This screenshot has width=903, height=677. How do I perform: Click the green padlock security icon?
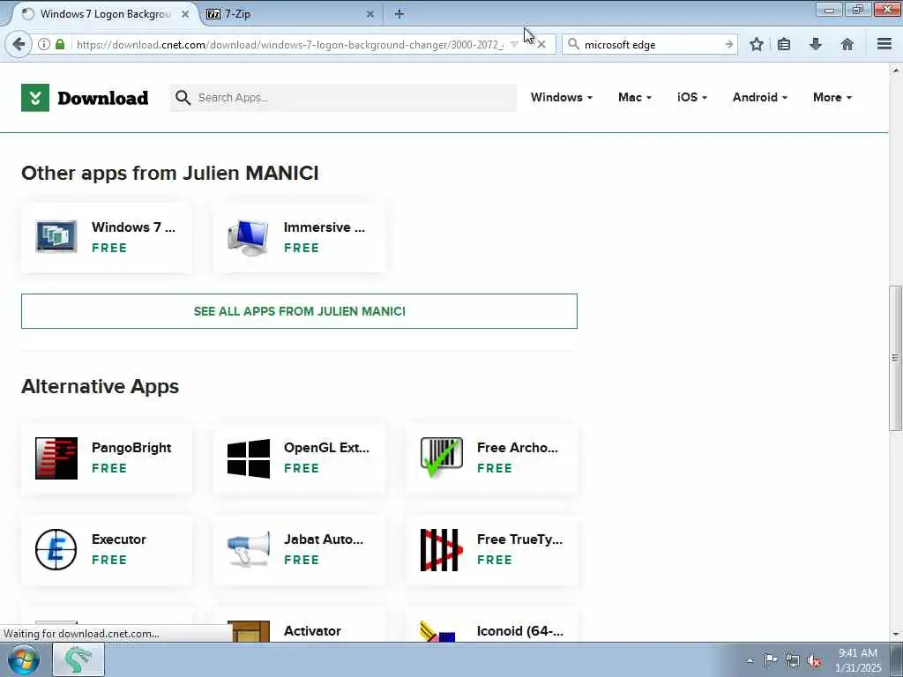[x=60, y=44]
